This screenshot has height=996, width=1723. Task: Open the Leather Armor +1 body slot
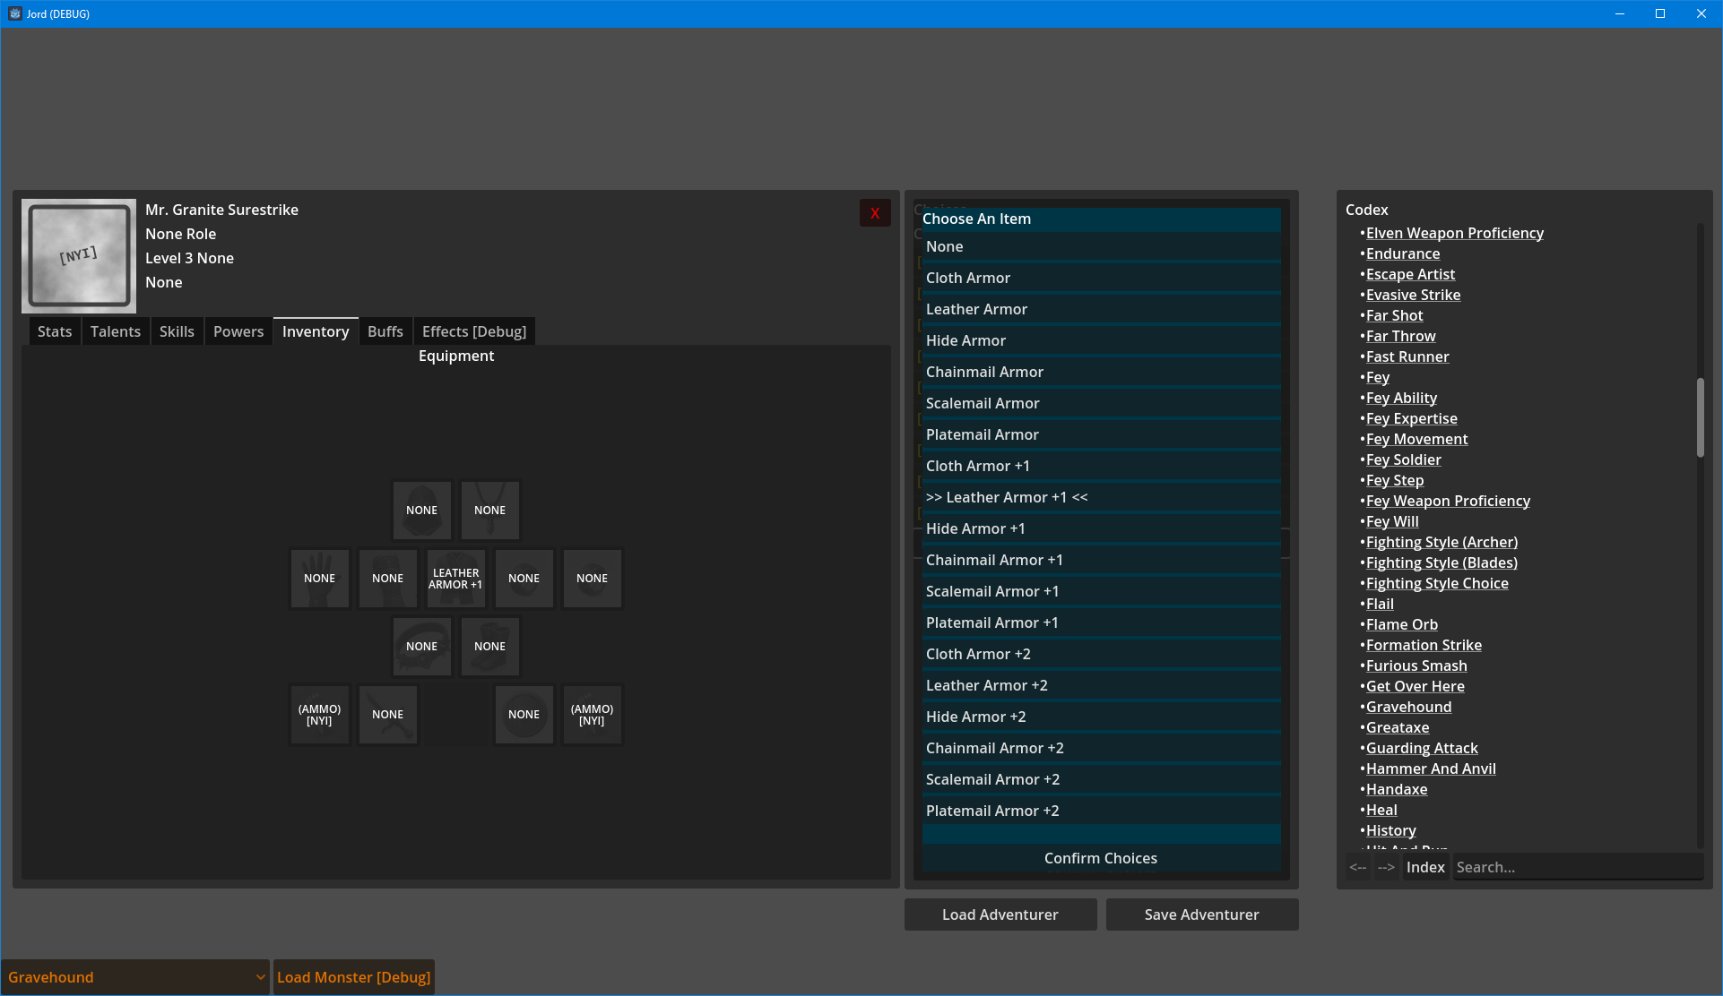(x=455, y=579)
